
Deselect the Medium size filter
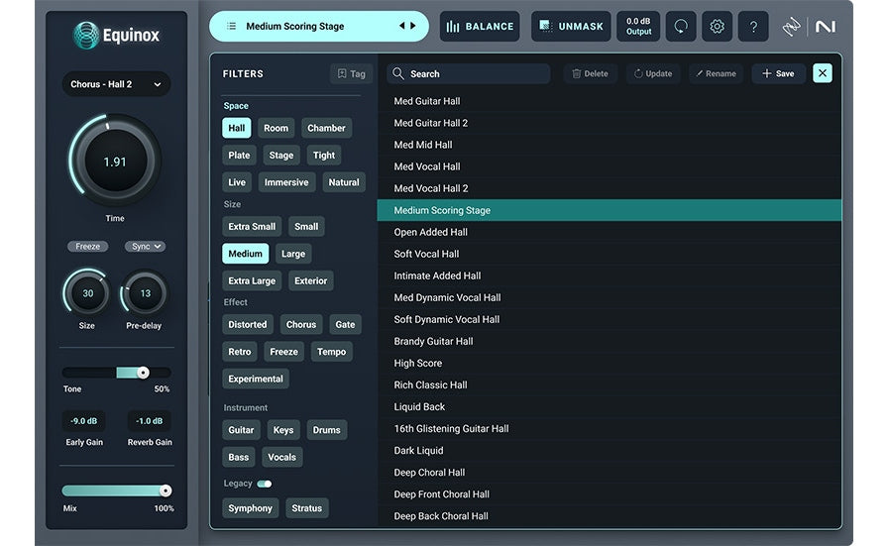point(245,254)
